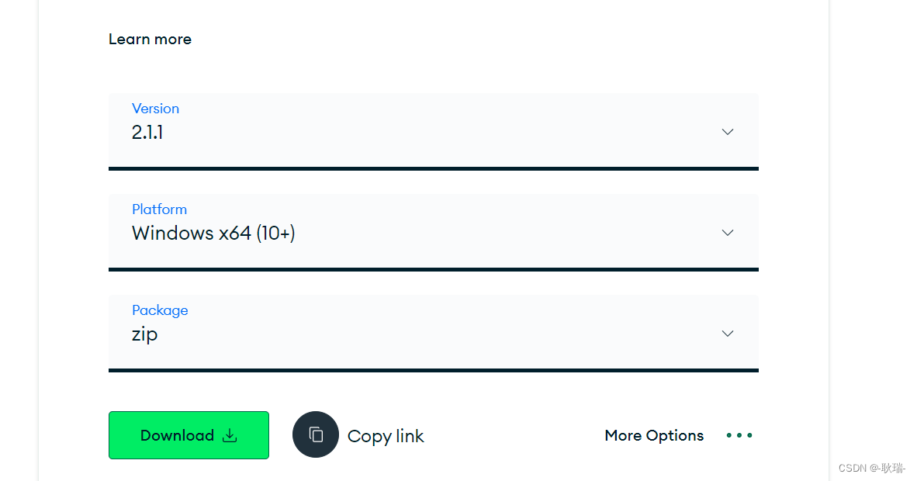Select the Version field label

[x=155, y=108]
